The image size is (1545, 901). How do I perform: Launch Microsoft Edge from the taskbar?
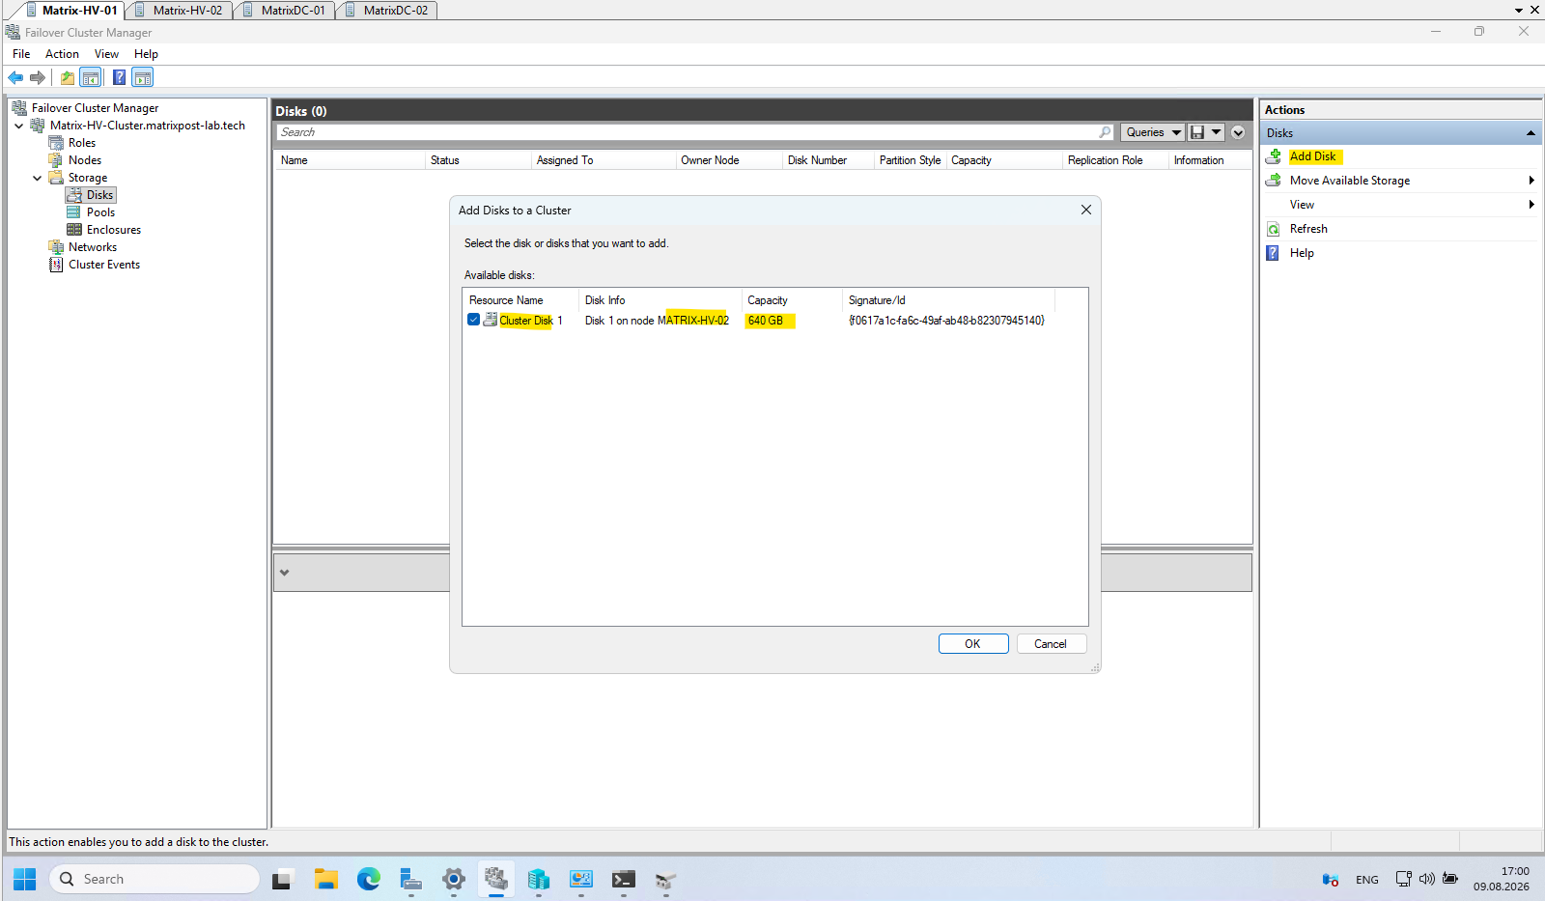pos(368,879)
